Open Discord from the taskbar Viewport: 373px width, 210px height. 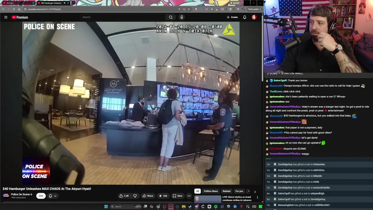[197, 206]
